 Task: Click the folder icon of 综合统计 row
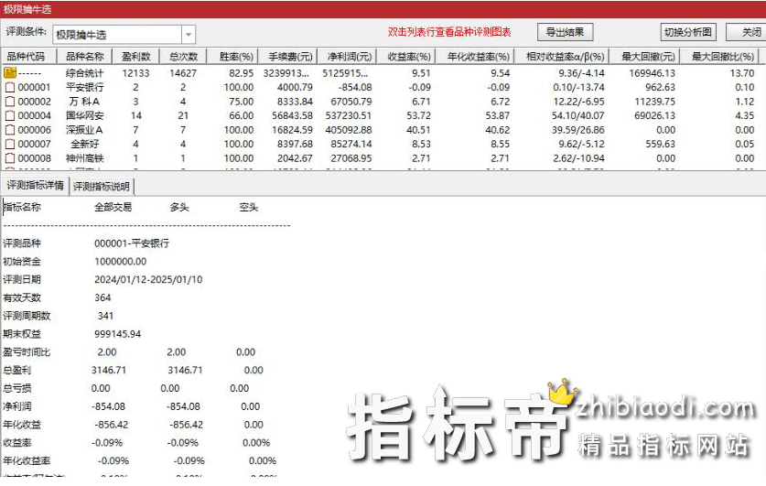(x=10, y=73)
